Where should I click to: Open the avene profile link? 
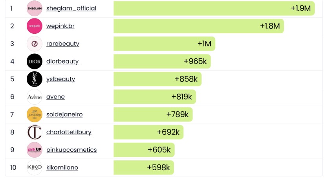click(x=55, y=96)
